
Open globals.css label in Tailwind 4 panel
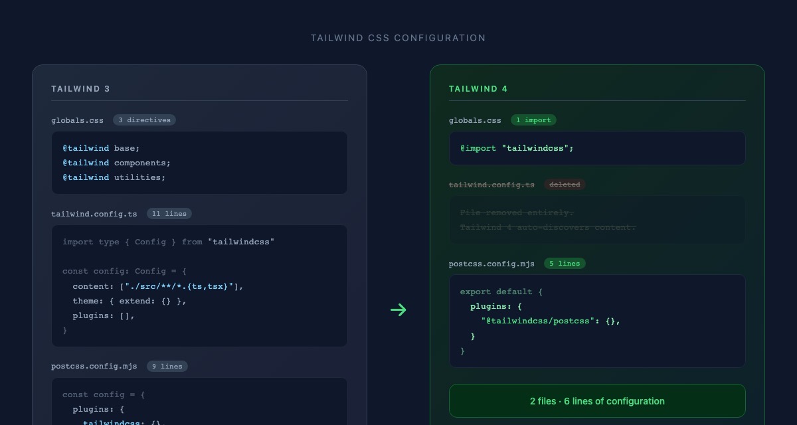tap(475, 120)
